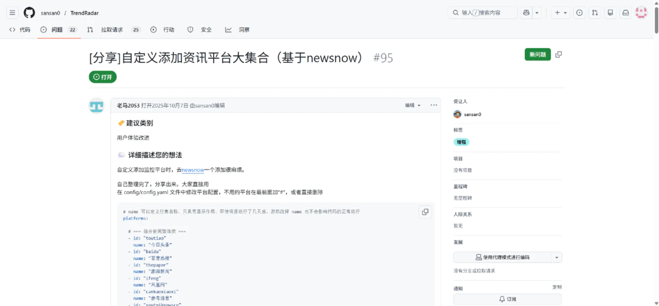
Task: Click the 没有项目 text
Action: point(462,170)
